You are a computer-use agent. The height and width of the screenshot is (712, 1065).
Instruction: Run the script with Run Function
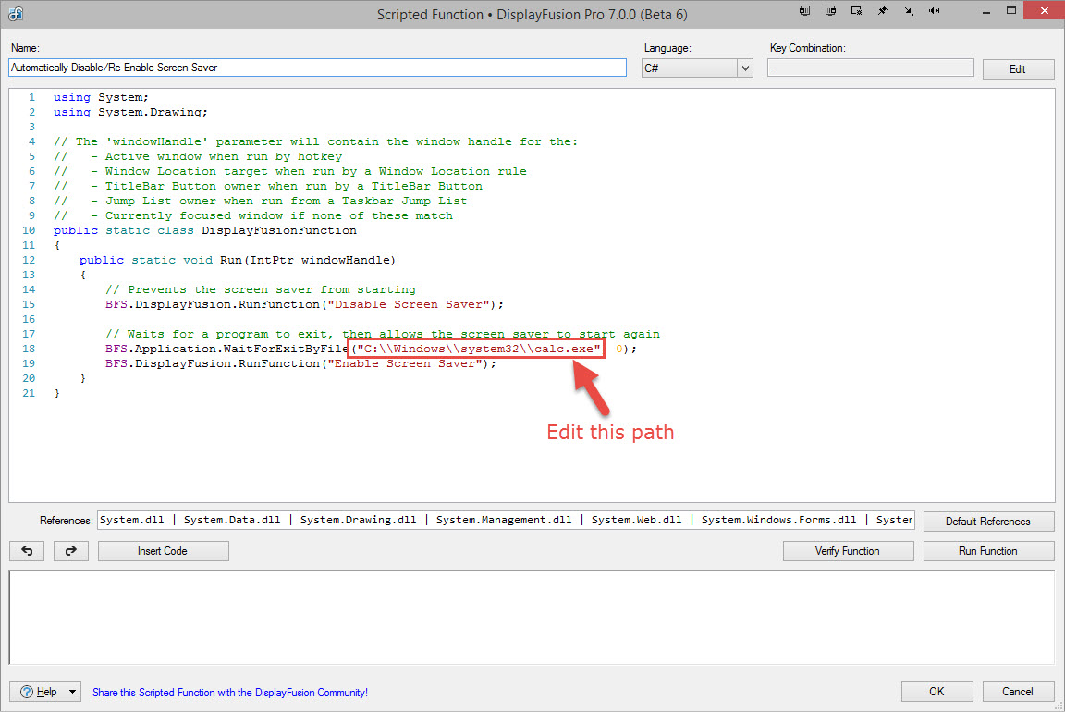click(988, 551)
